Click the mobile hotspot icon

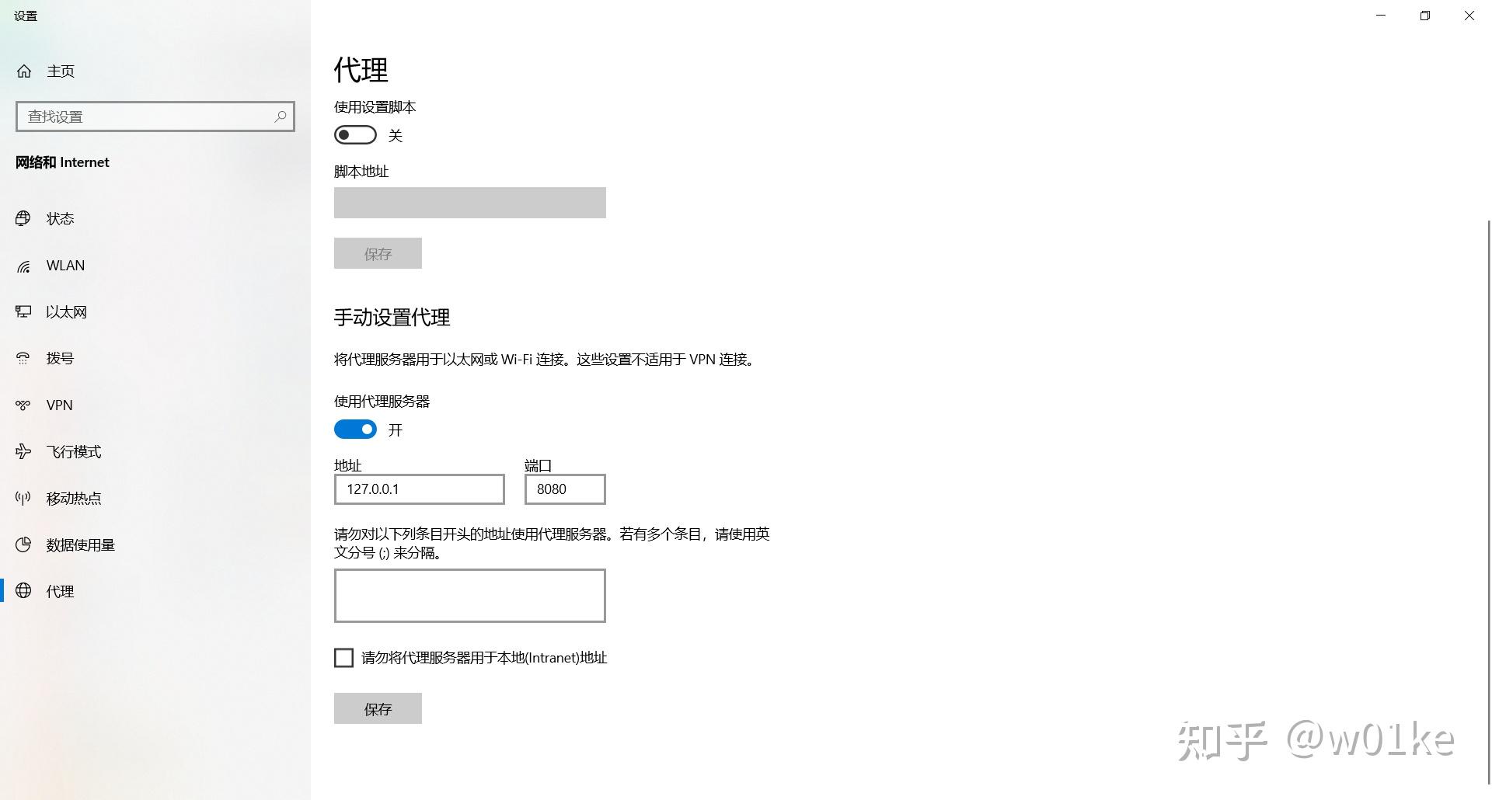(23, 498)
